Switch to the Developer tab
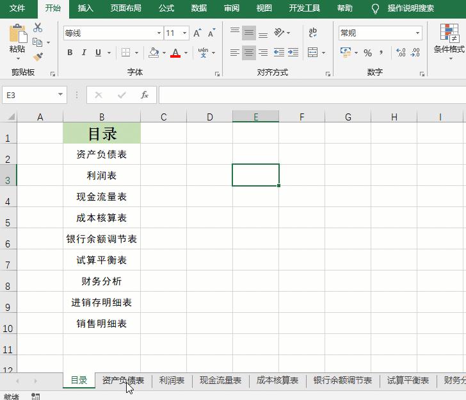The height and width of the screenshot is (400, 466). tap(304, 8)
